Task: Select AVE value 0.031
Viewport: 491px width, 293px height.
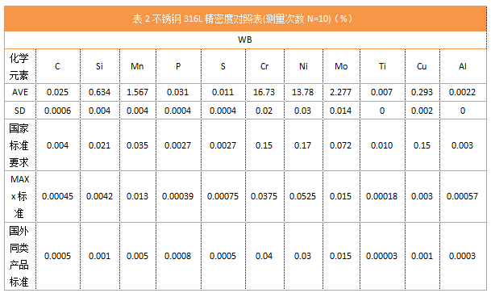Action: tap(177, 92)
